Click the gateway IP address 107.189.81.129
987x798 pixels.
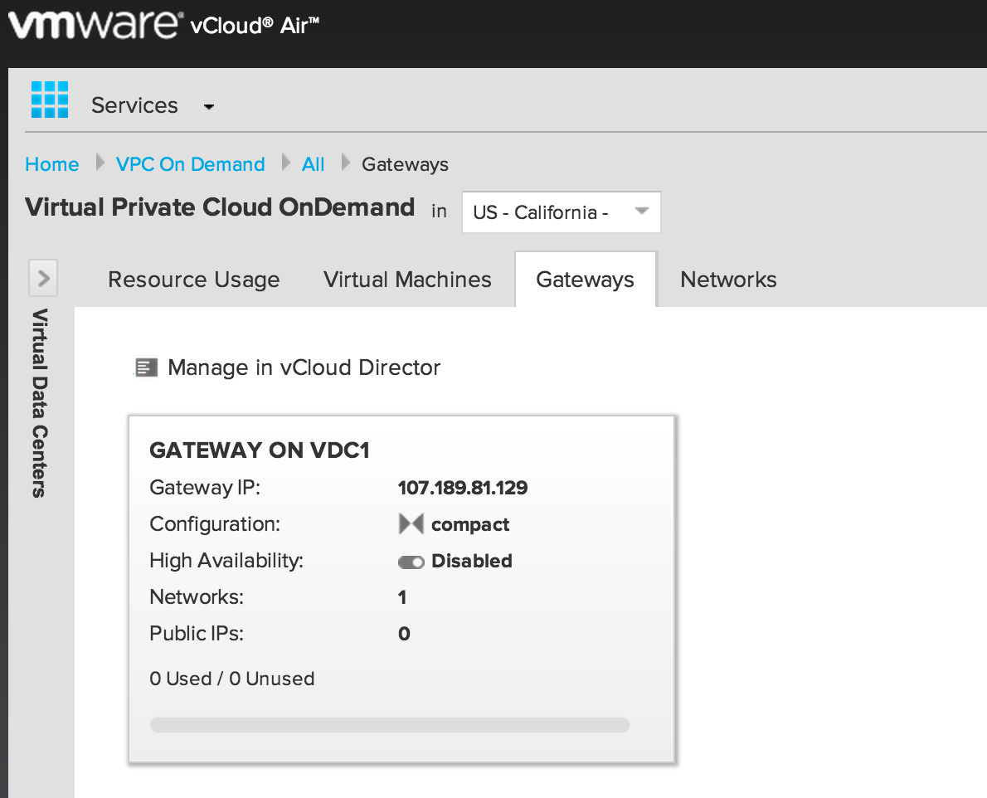coord(463,488)
